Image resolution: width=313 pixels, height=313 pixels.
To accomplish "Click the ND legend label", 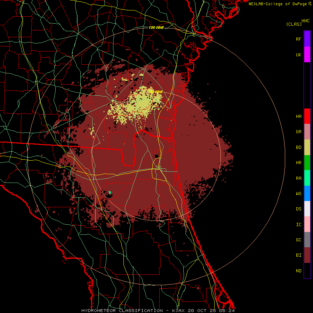I will (x=298, y=271).
